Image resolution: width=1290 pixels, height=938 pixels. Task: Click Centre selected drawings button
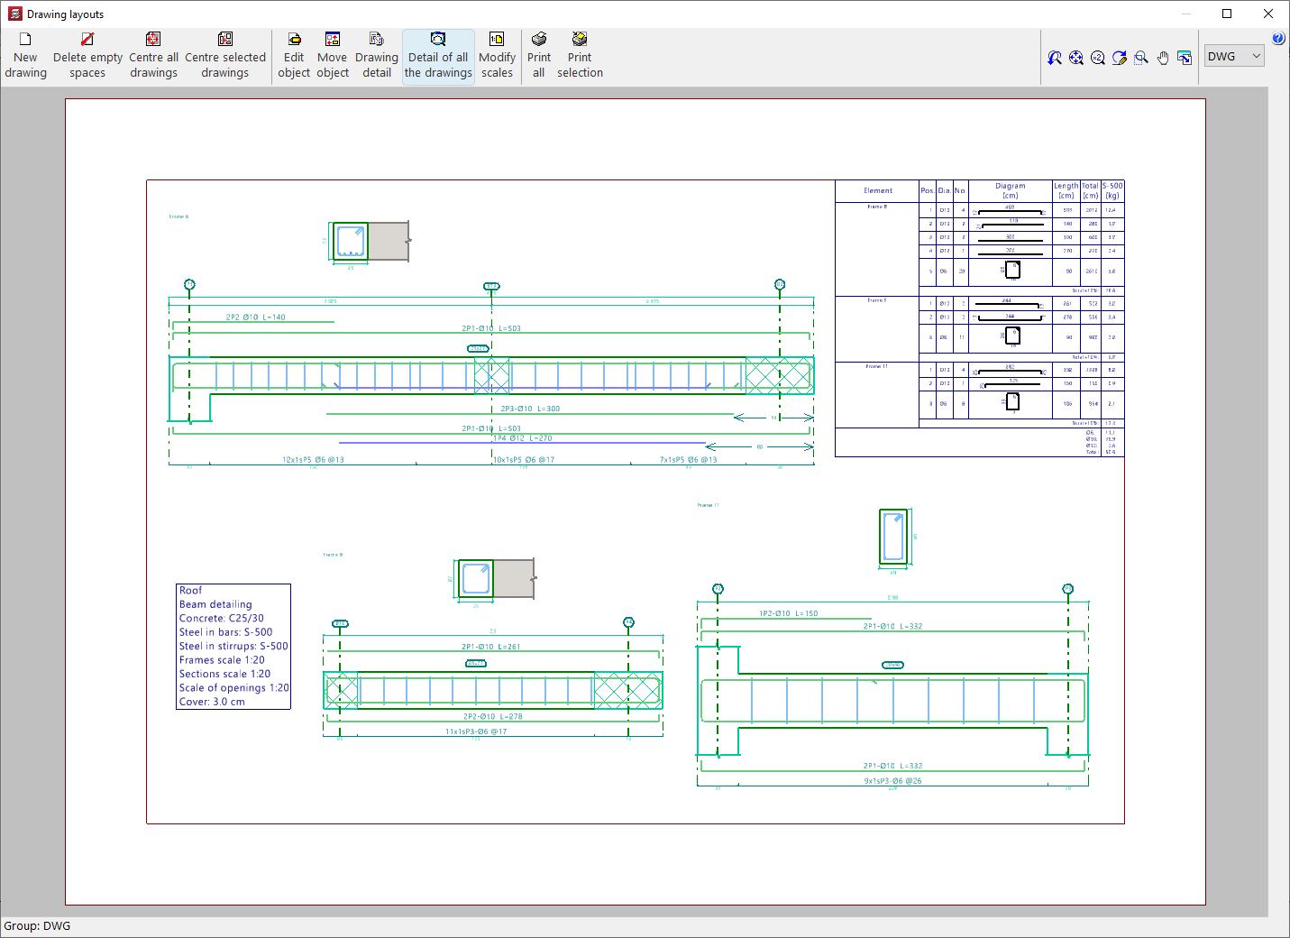[225, 56]
